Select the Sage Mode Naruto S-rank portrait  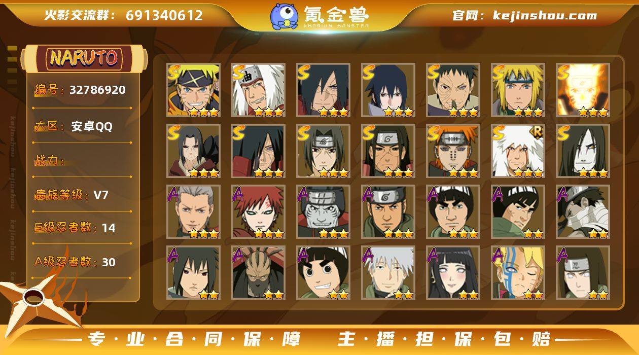[193, 90]
